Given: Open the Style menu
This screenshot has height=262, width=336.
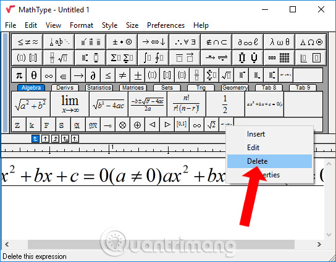Looking at the screenshot, I should pos(109,25).
